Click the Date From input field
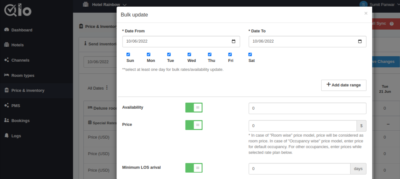This screenshot has height=179, width=400. (x=181, y=41)
